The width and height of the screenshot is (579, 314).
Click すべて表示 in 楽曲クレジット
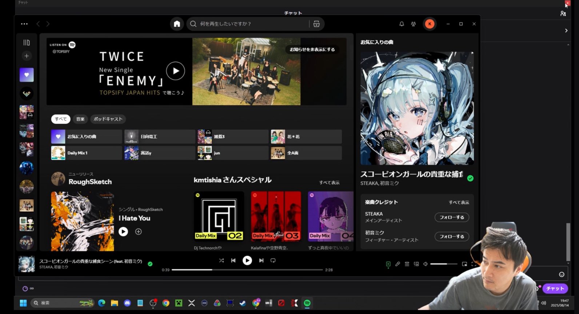(x=459, y=202)
